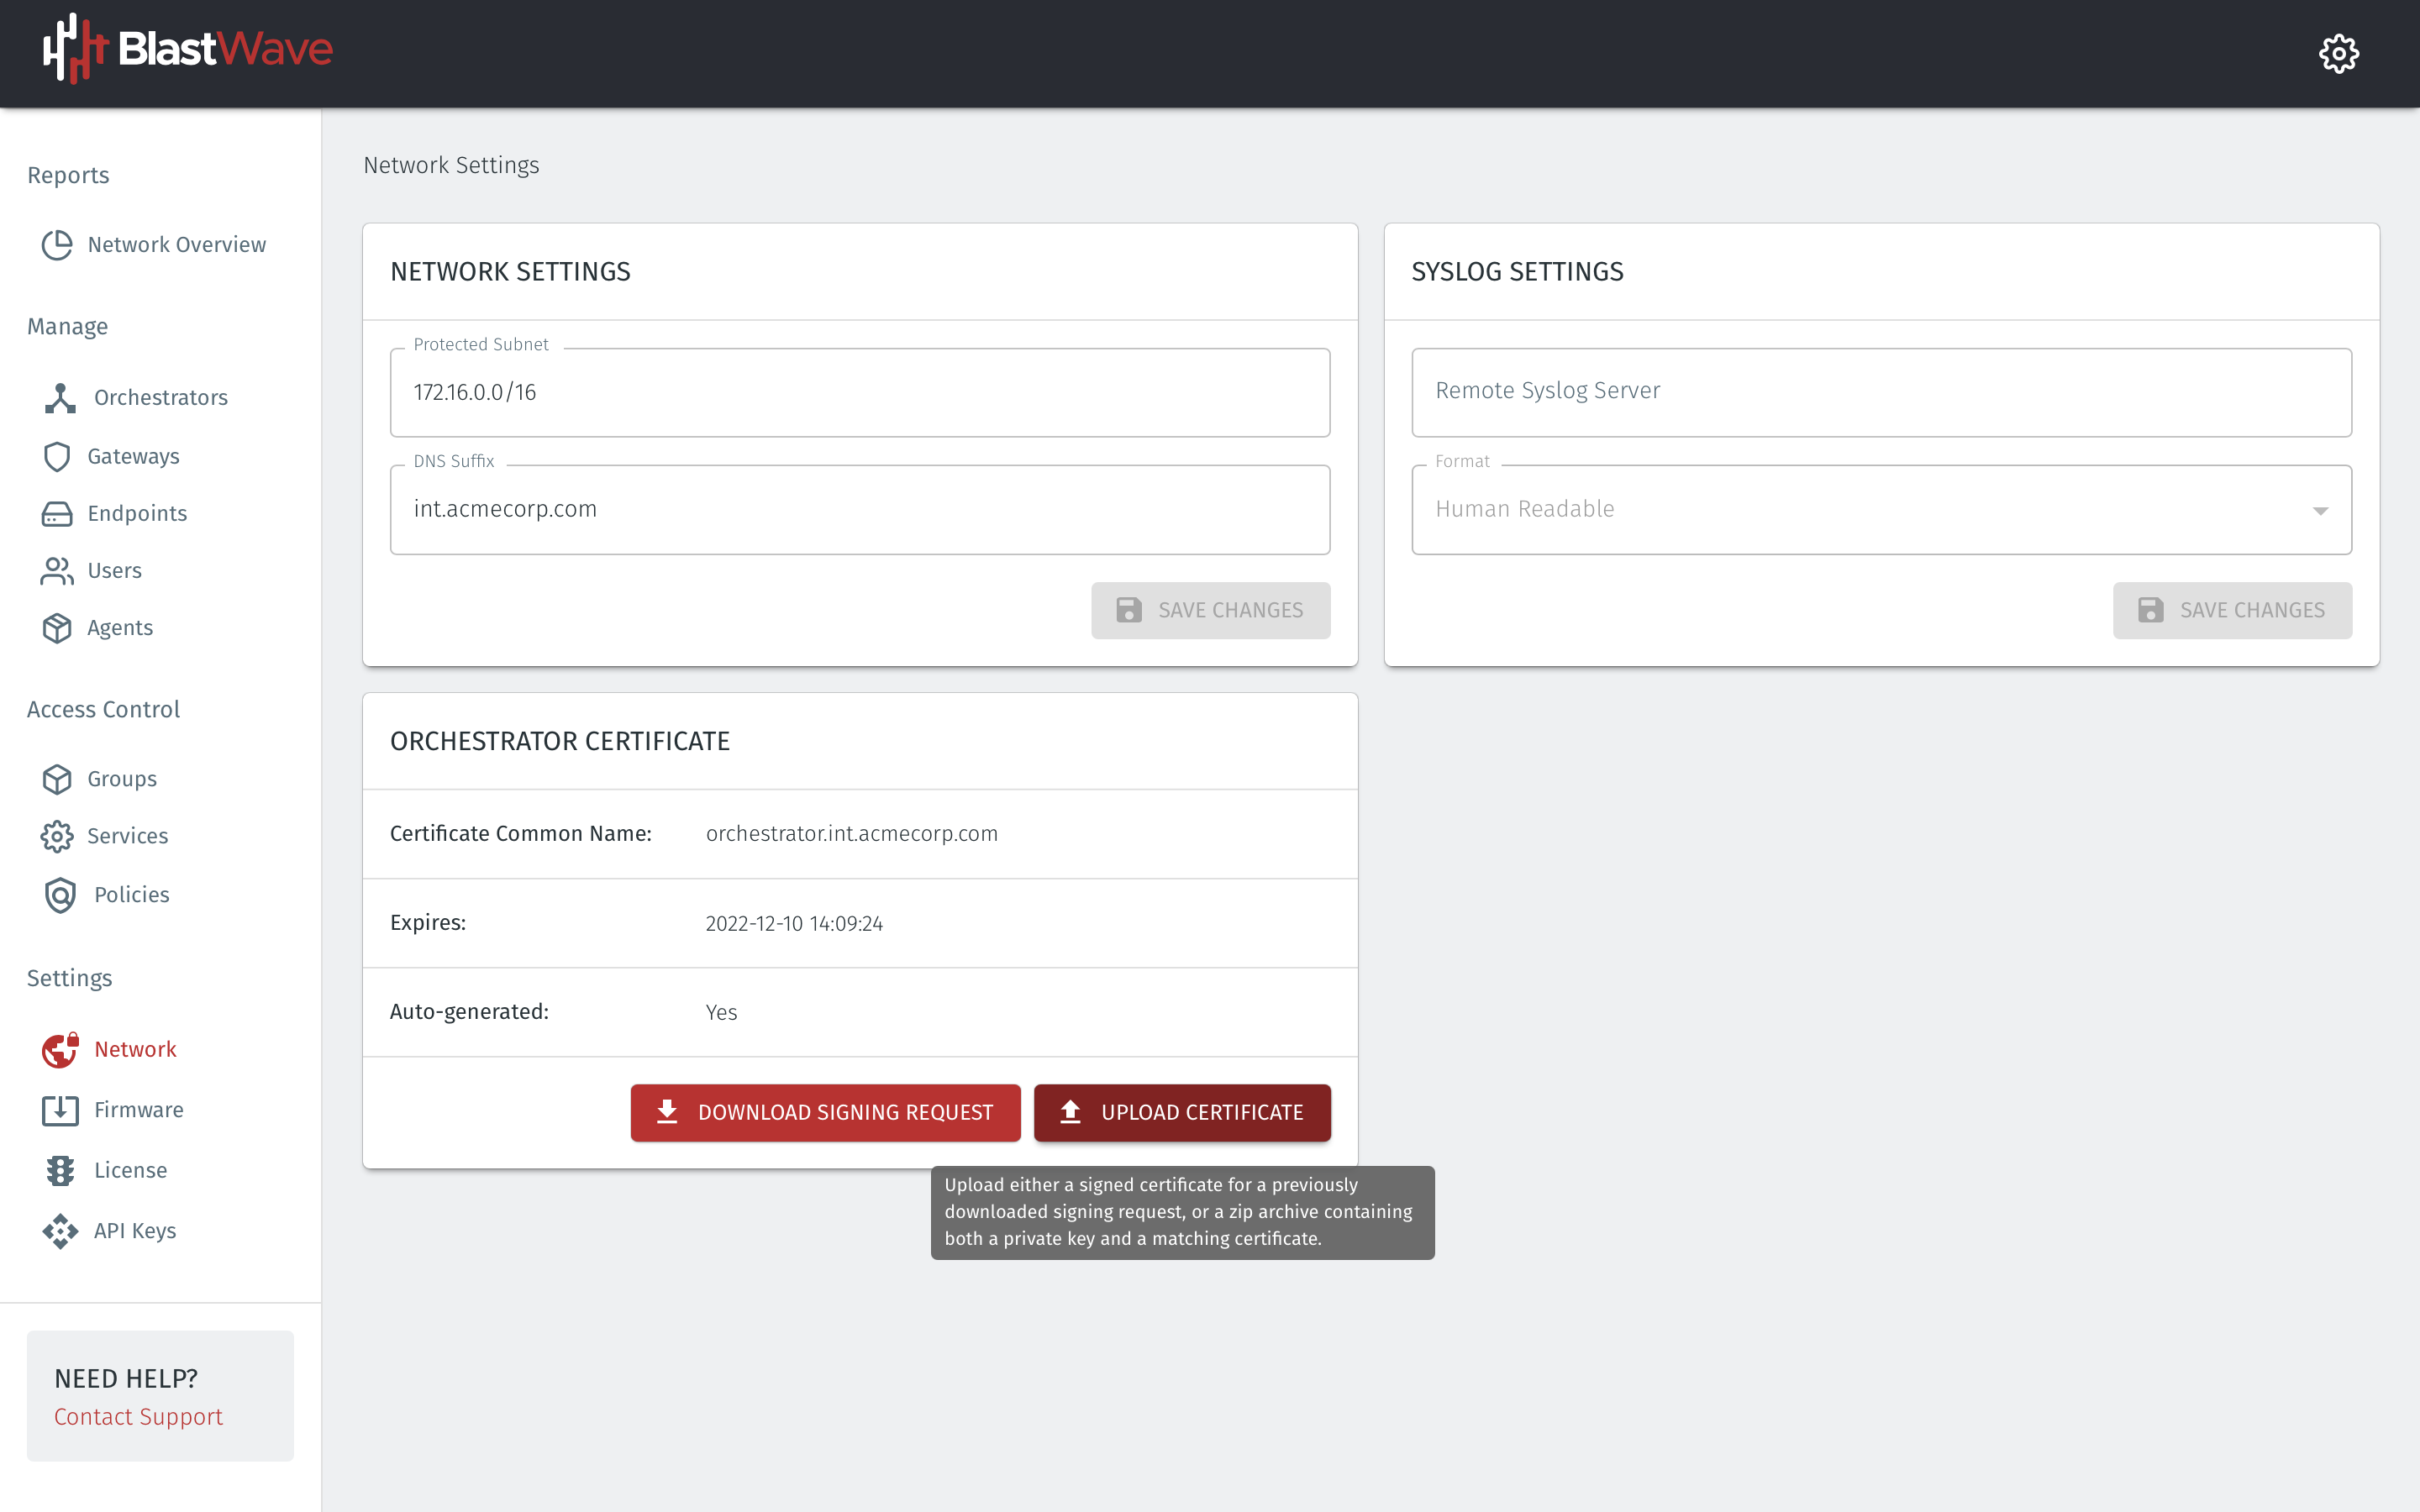Open Services via the gear icon

coord(59,836)
